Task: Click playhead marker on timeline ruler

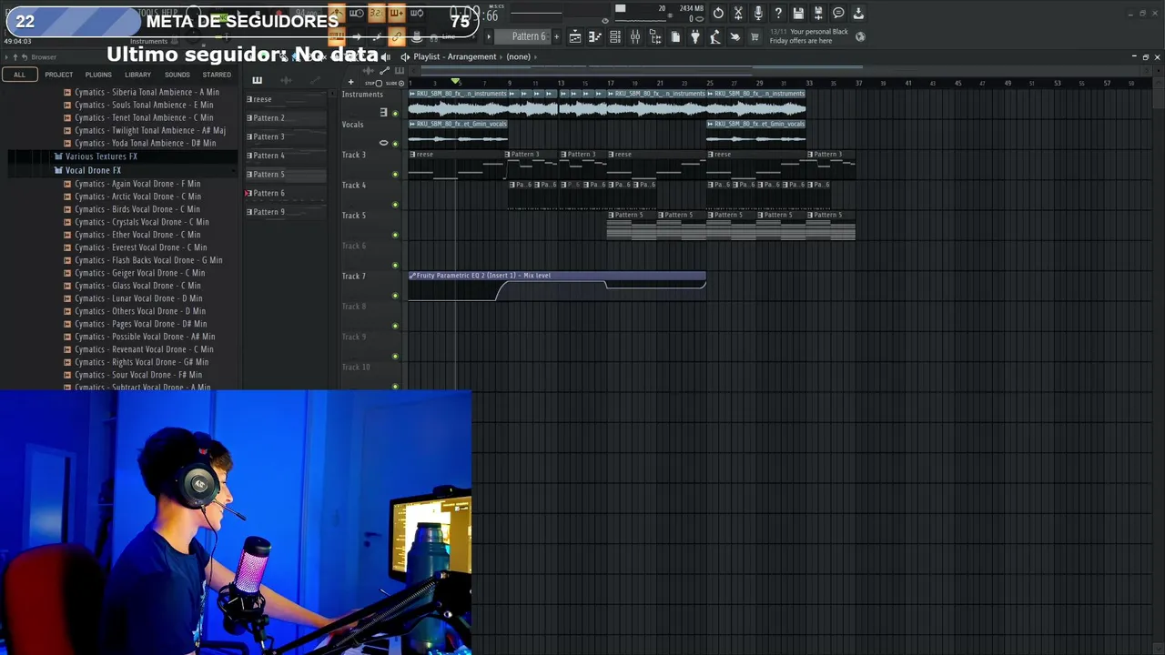Action: 455,82
